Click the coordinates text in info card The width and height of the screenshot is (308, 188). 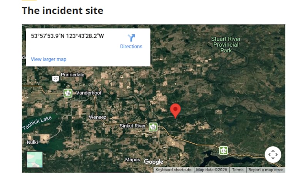(67, 36)
